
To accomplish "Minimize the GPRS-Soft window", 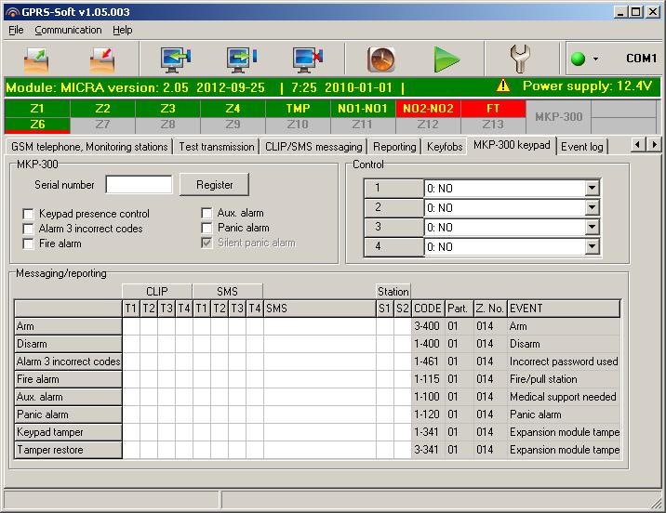I will pos(620,12).
